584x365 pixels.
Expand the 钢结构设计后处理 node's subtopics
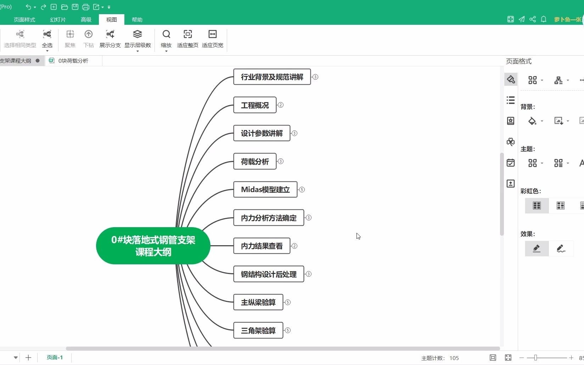click(x=309, y=274)
